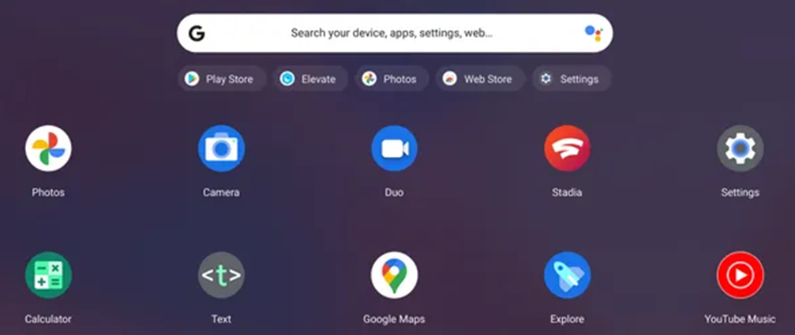Open the Web Store suggestion chip
The height and width of the screenshot is (335, 795).
[x=480, y=79]
